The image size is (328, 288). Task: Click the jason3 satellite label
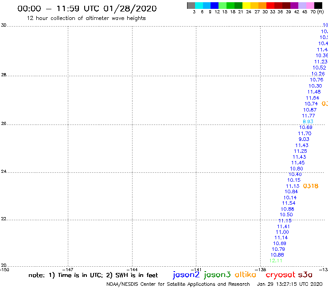217,275
